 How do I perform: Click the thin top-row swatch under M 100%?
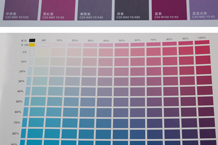click(x=202, y=42)
